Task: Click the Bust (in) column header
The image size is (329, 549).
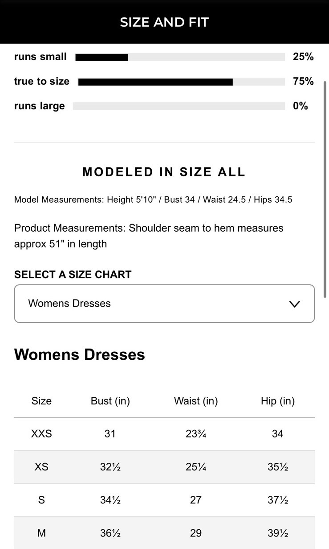Action: pyautogui.click(x=110, y=401)
